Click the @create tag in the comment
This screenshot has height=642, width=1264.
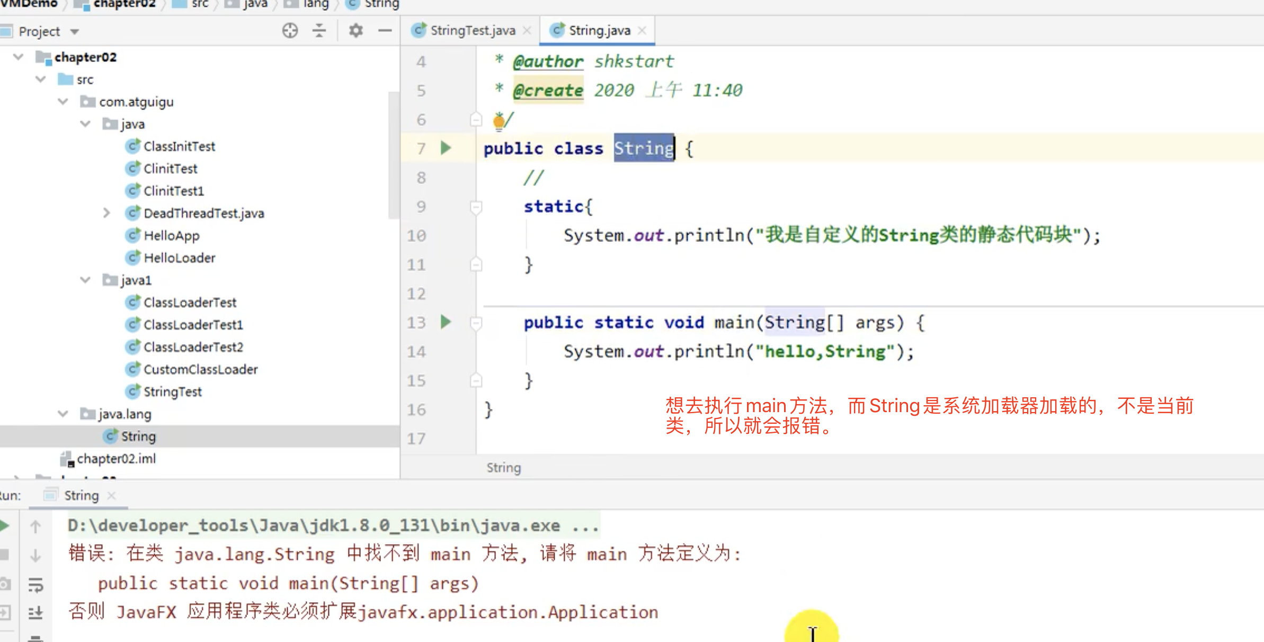[x=548, y=91]
